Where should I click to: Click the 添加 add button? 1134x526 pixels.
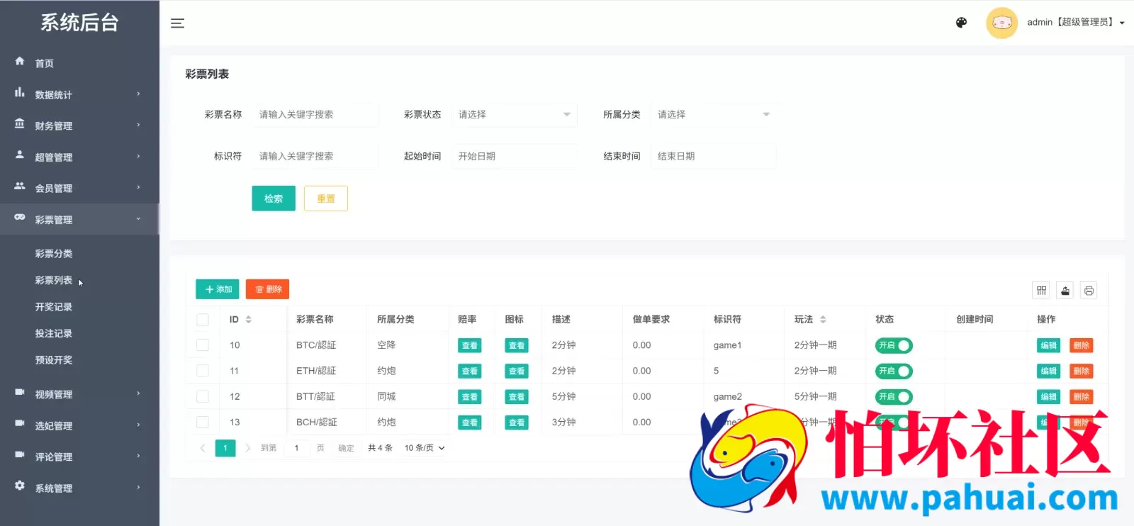(218, 289)
